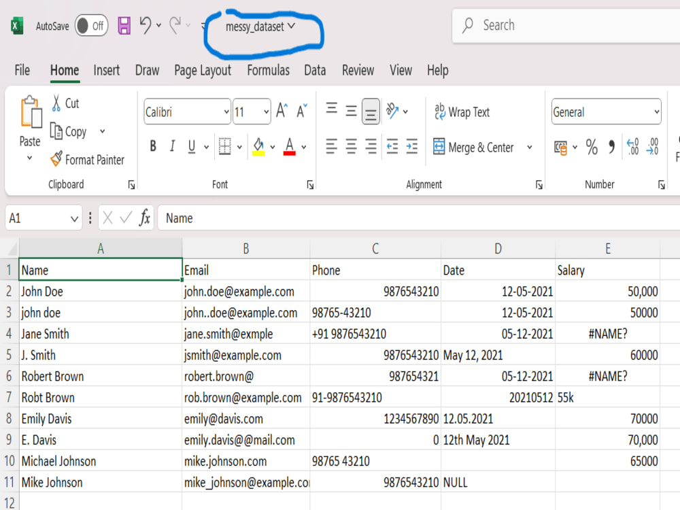Click the Copy button
This screenshot has height=510, width=680.
click(69, 131)
